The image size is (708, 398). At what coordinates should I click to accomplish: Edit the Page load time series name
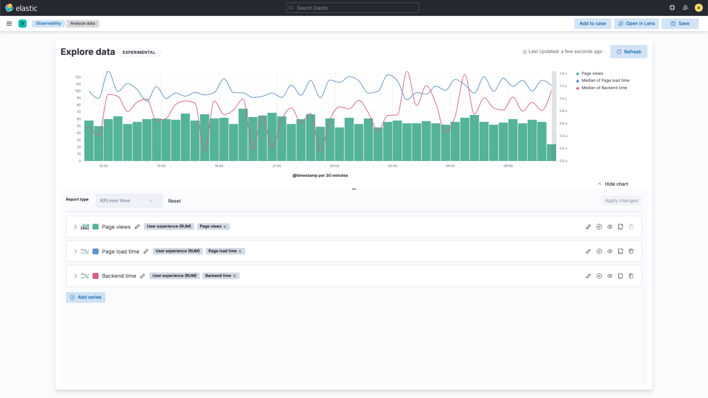click(146, 251)
